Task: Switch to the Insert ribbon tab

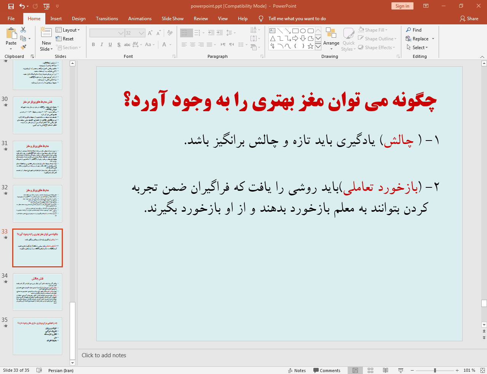Action: coord(55,18)
